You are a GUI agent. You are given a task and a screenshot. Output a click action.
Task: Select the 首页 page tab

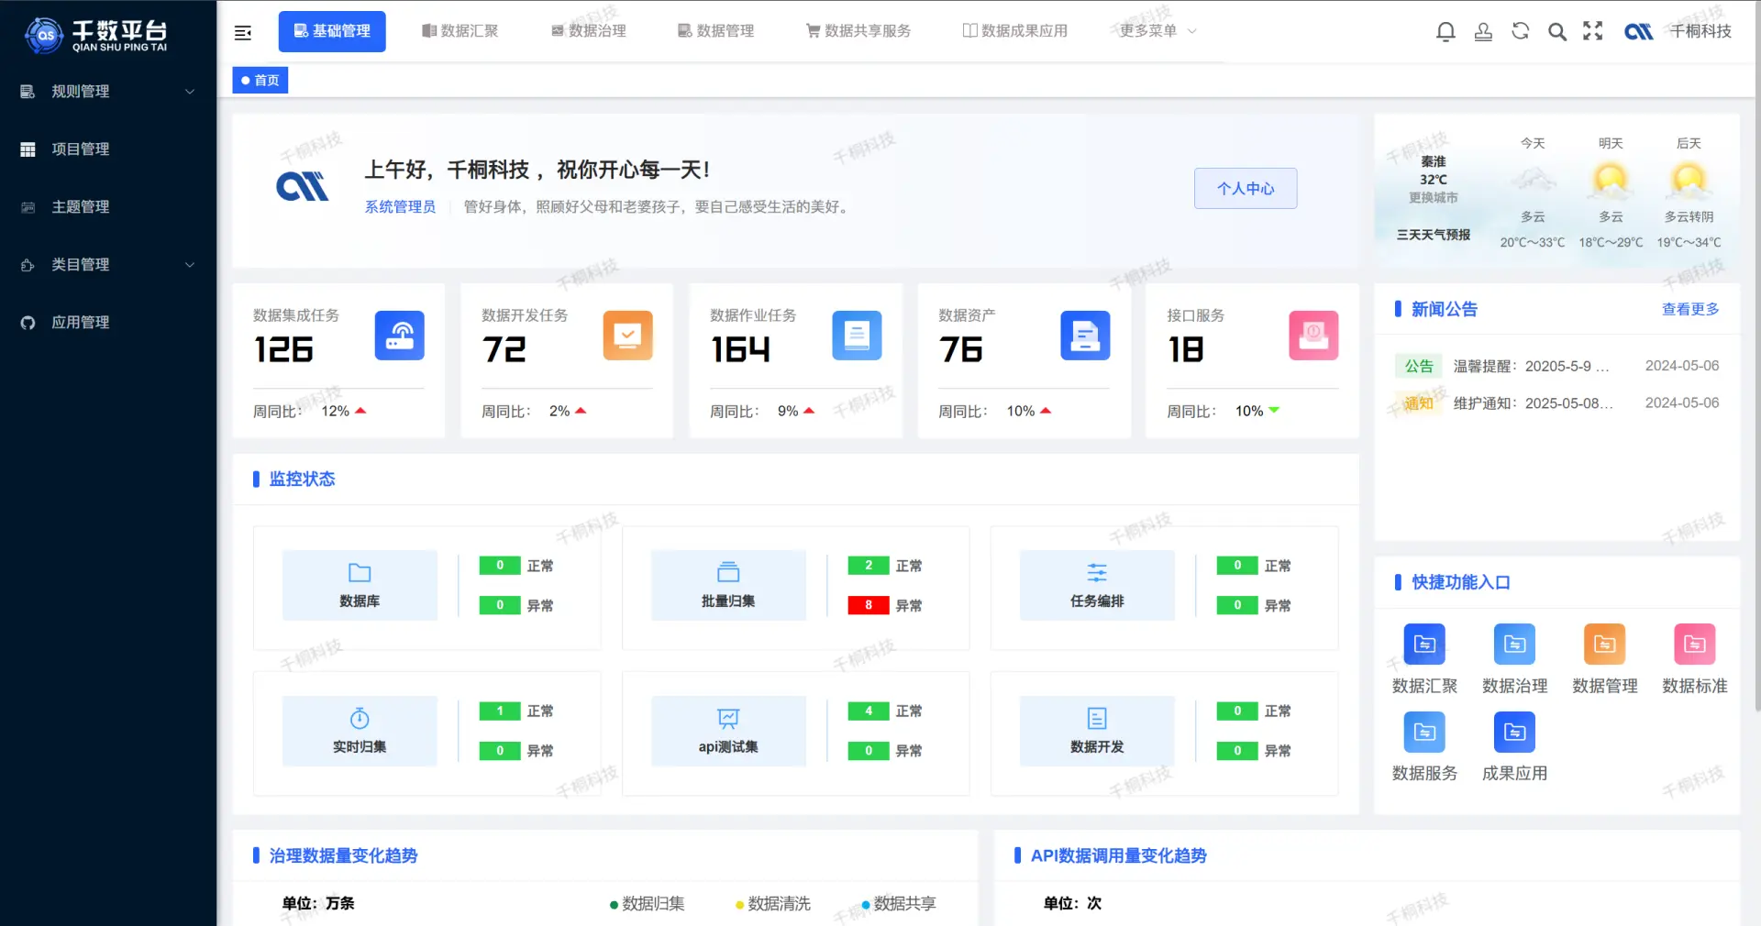(260, 81)
